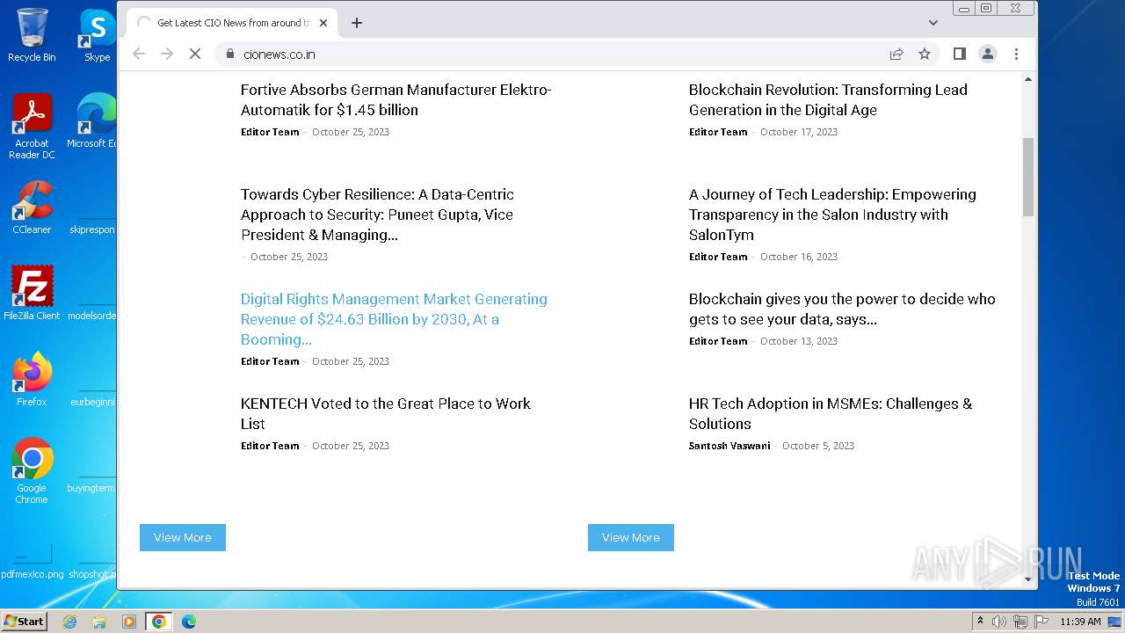Open the Action Center flag icon
Viewport: 1125px width, 633px height.
(1042, 622)
